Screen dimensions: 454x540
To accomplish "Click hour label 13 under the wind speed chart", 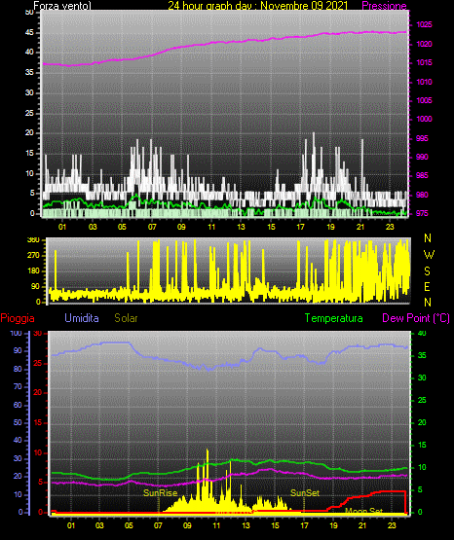I will (x=241, y=227).
